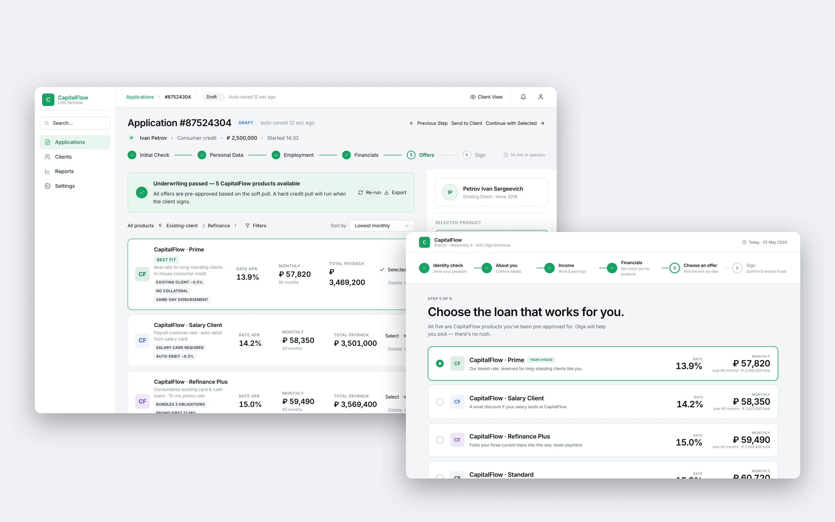The image size is (835, 522).
Task: Click the Clients people icon in the sidebar
Action: [48, 157]
